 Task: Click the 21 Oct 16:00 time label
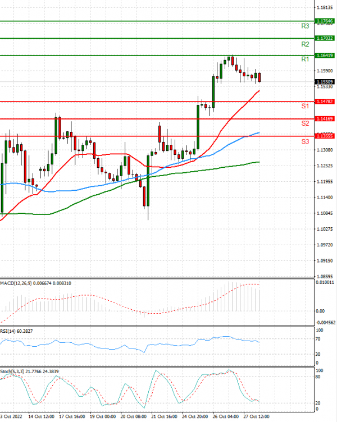[x=164, y=416]
